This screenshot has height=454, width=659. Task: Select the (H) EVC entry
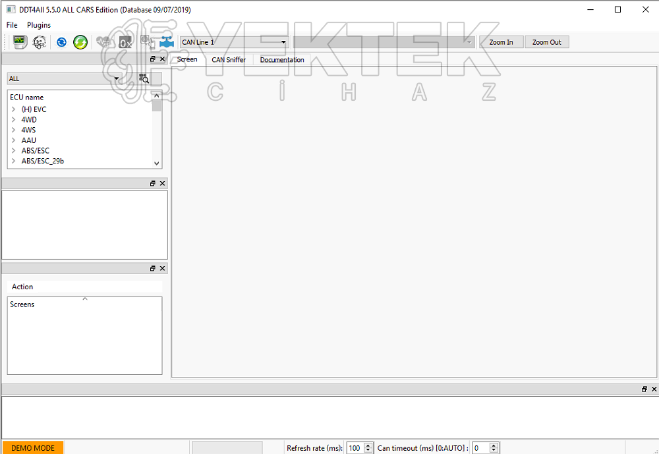tap(34, 109)
